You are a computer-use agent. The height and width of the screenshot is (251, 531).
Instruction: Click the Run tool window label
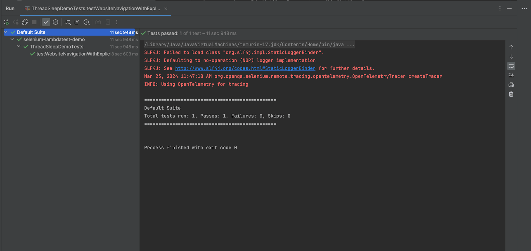pyautogui.click(x=10, y=9)
